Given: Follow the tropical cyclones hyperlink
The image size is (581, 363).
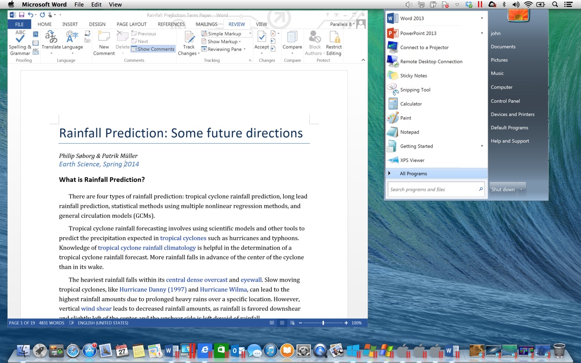Looking at the screenshot, I should [x=183, y=238].
